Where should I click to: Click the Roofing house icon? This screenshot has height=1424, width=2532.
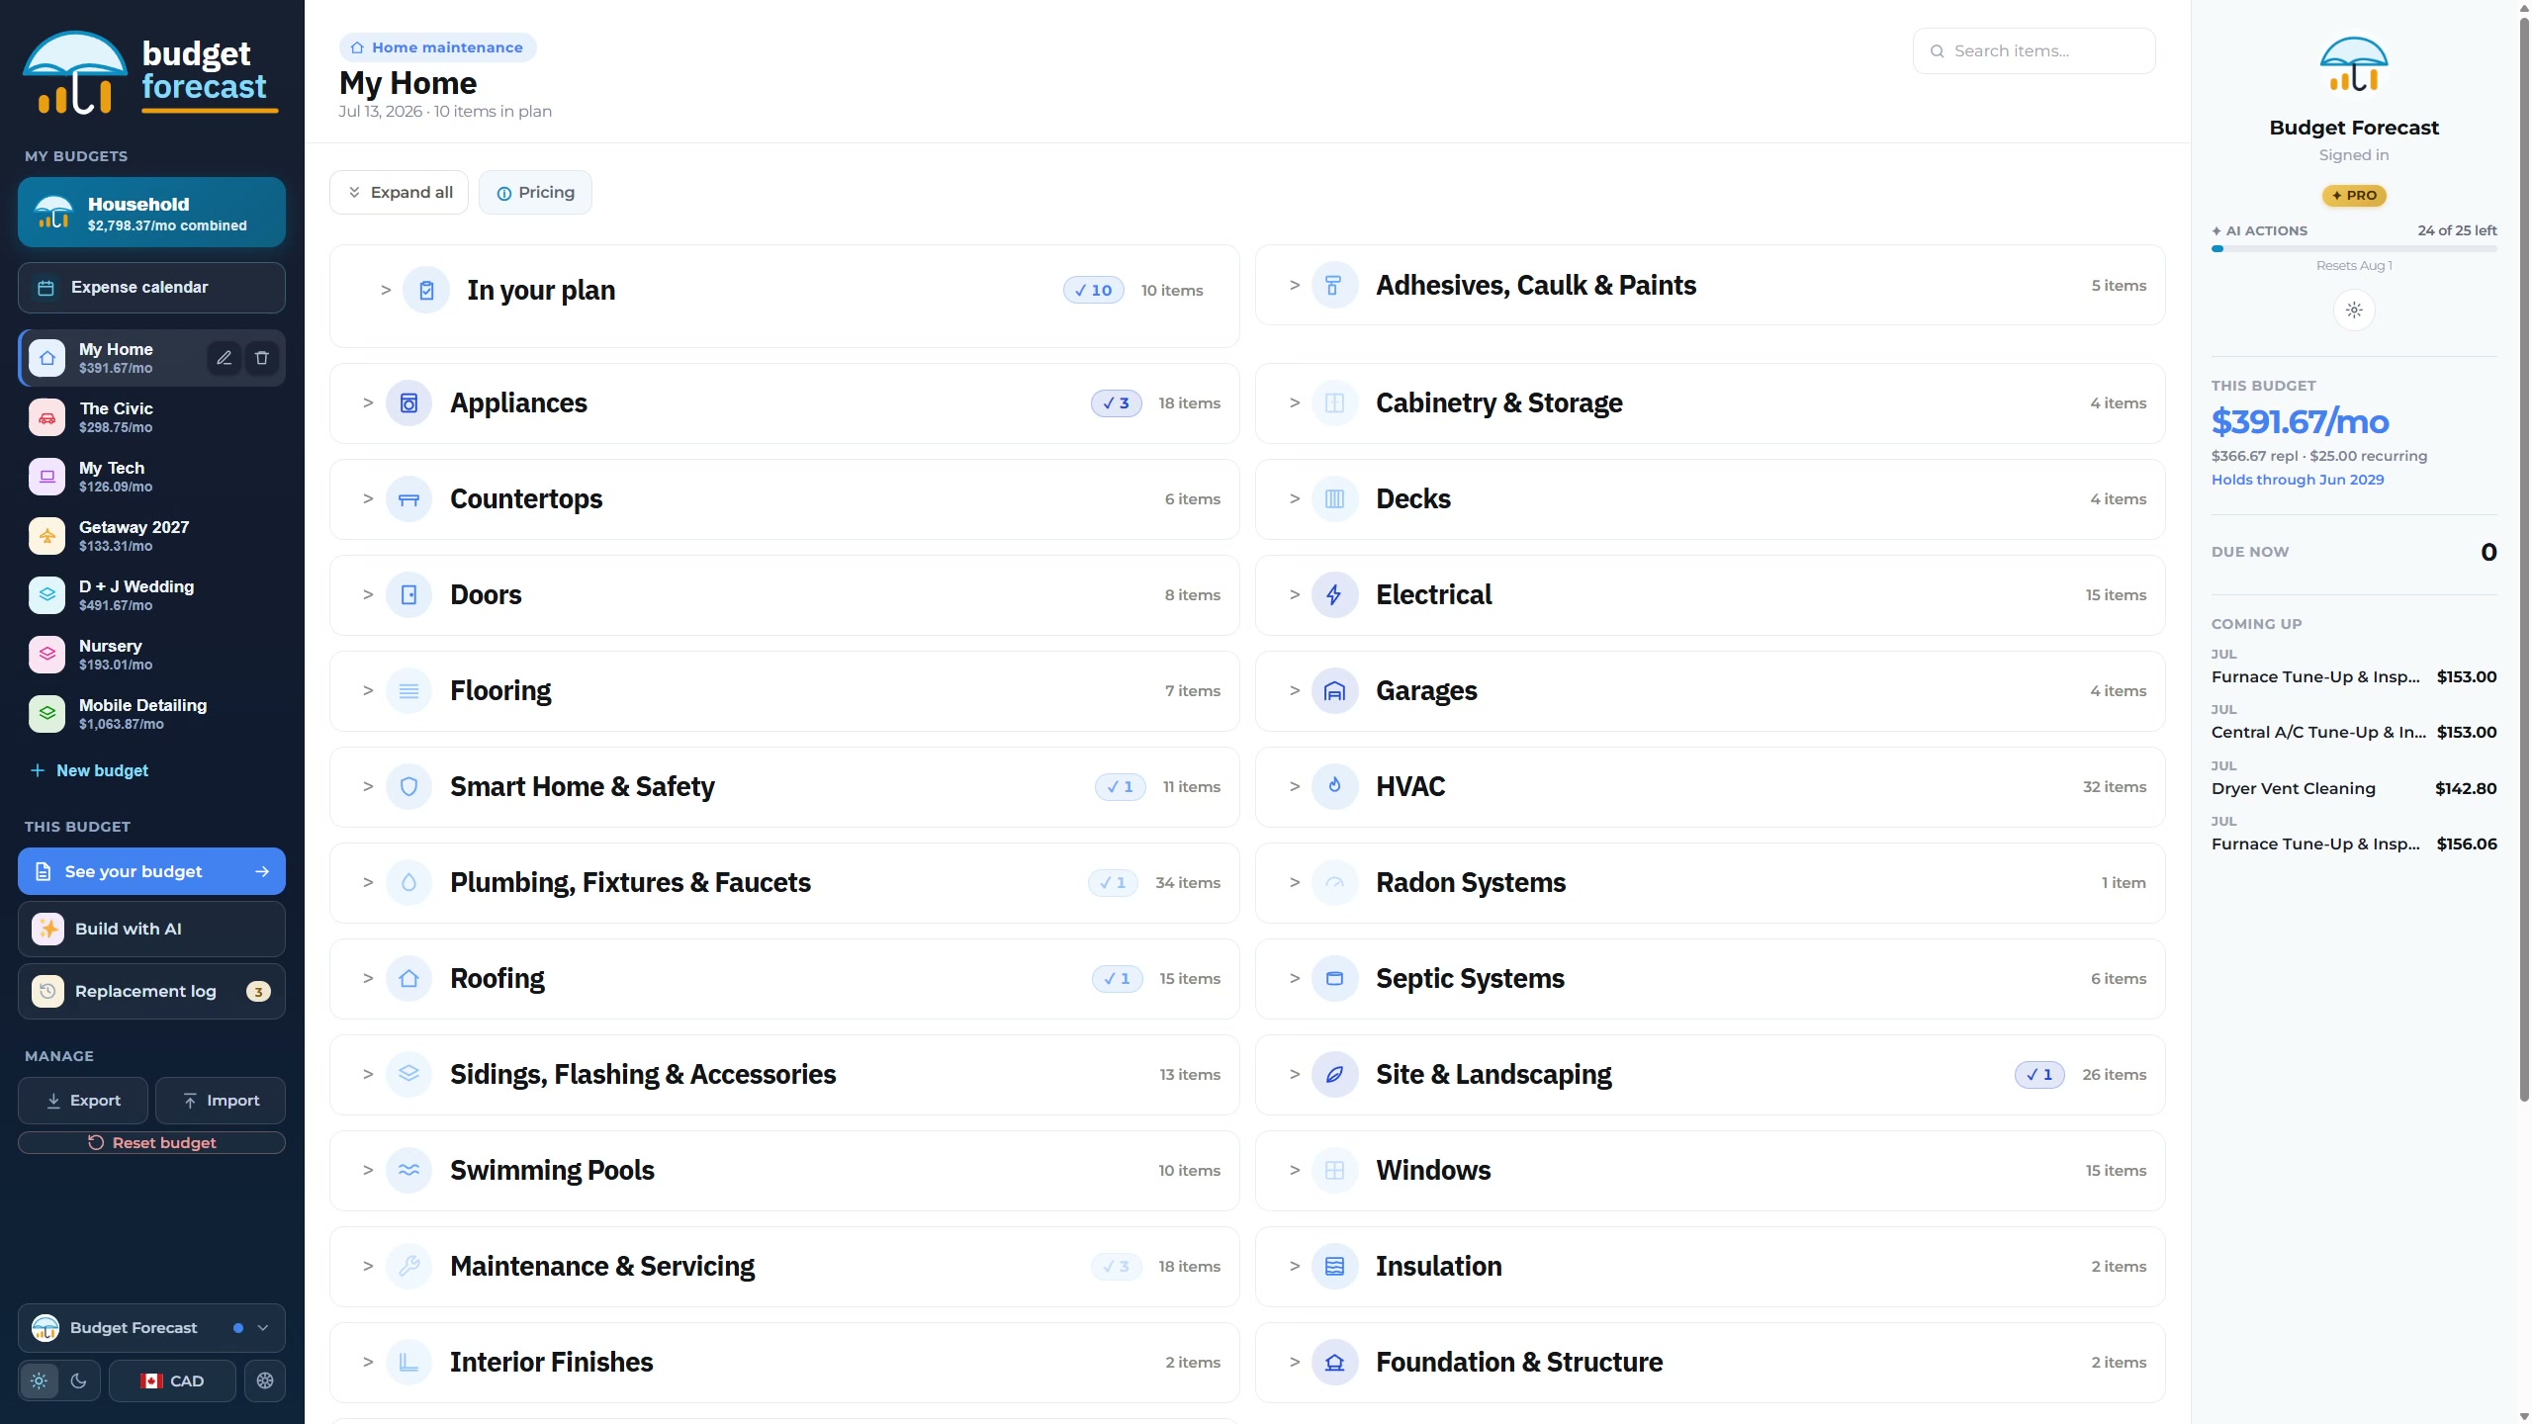408,979
